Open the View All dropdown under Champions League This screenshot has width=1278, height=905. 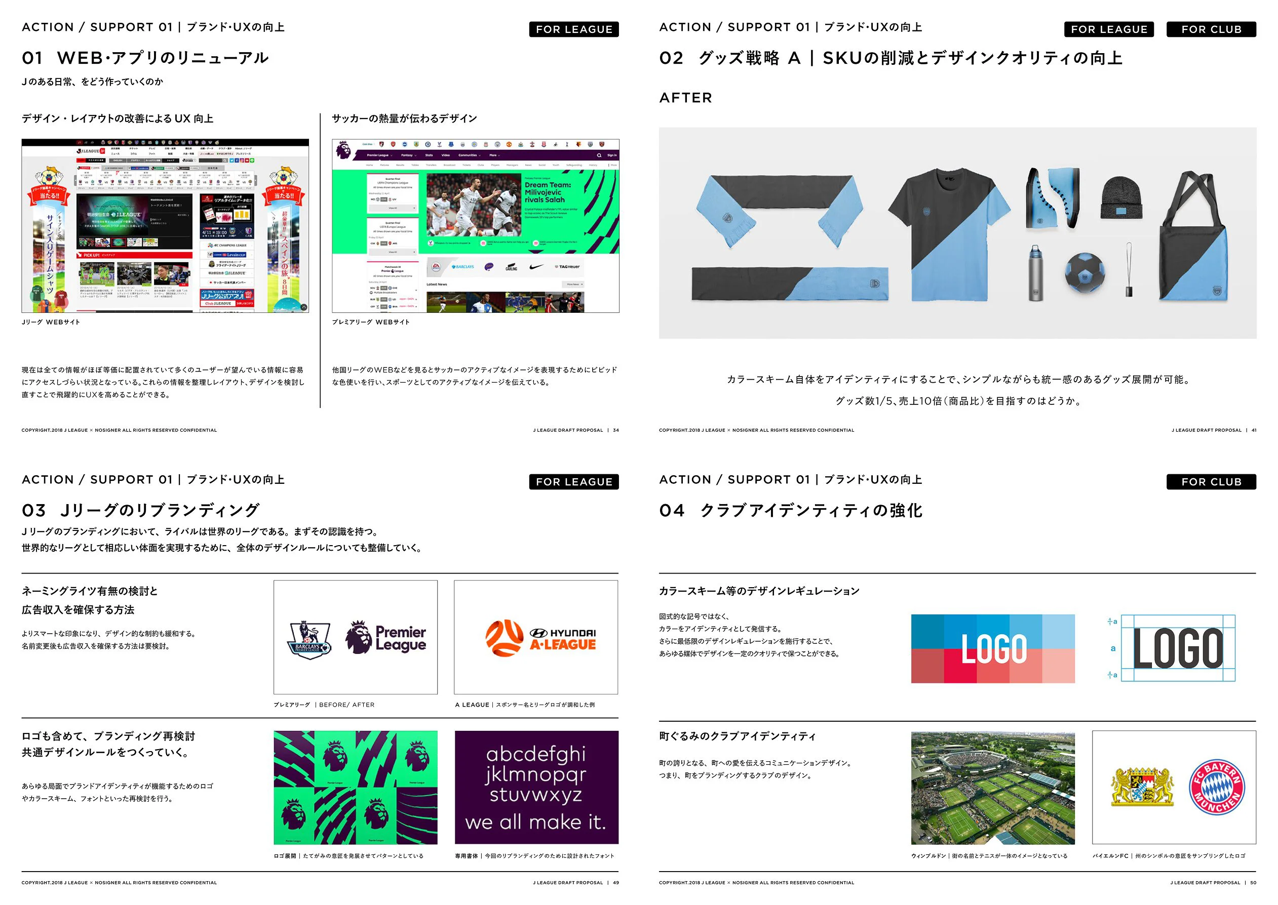(x=393, y=208)
